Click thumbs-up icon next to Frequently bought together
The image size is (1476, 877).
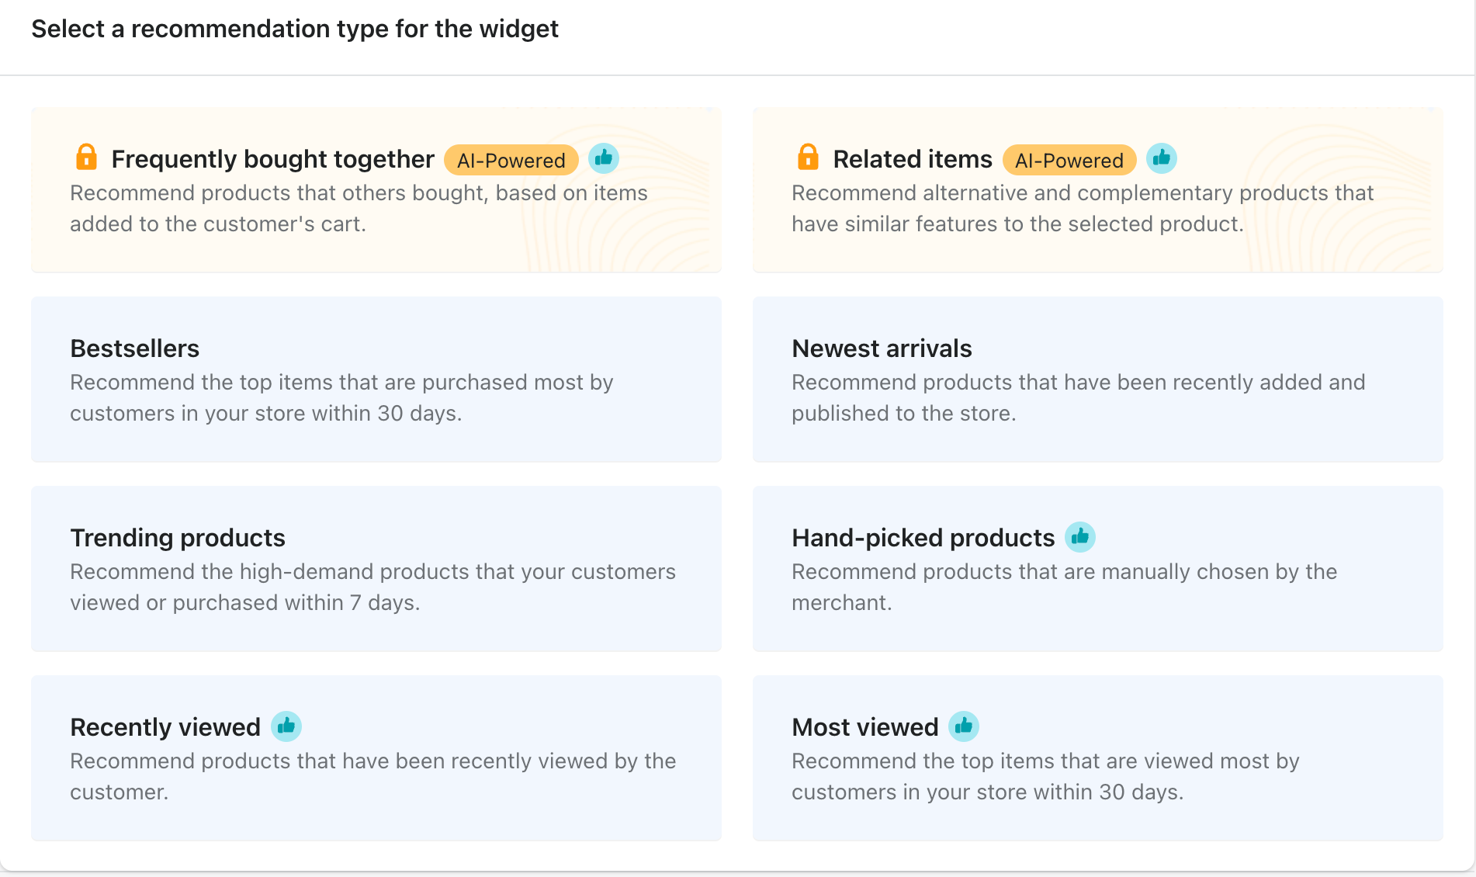pos(604,158)
